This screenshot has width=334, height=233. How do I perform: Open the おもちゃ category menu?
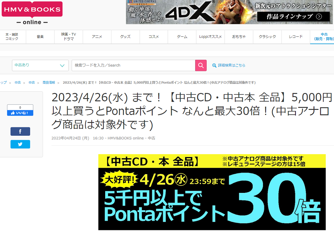coord(239,37)
